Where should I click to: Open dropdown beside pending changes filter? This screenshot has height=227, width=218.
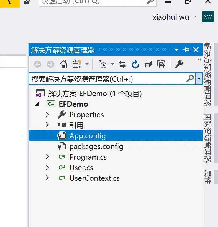(x=112, y=64)
